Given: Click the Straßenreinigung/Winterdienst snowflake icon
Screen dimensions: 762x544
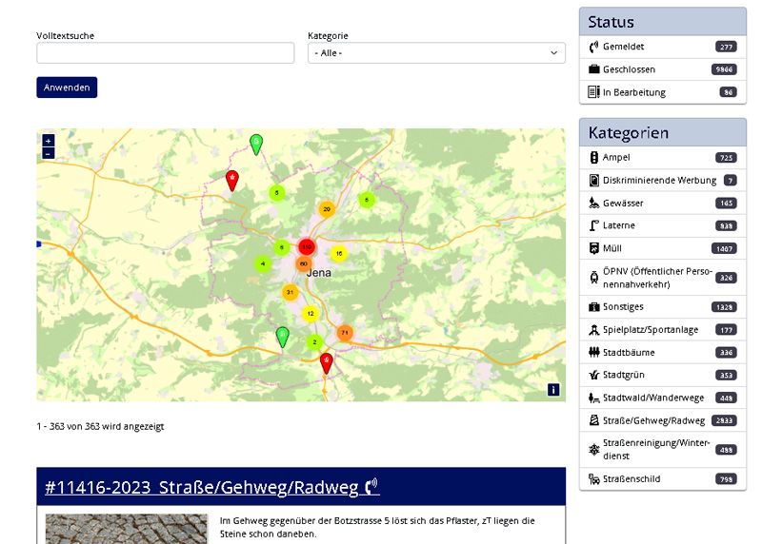Looking at the screenshot, I should pyautogui.click(x=593, y=449).
